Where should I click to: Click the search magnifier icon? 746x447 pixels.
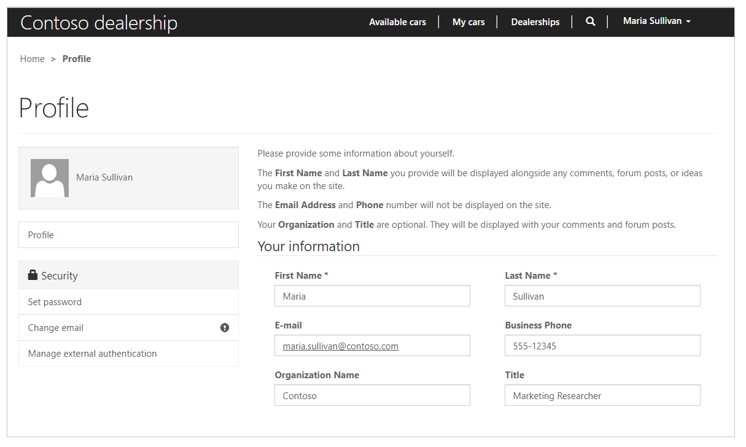point(590,21)
